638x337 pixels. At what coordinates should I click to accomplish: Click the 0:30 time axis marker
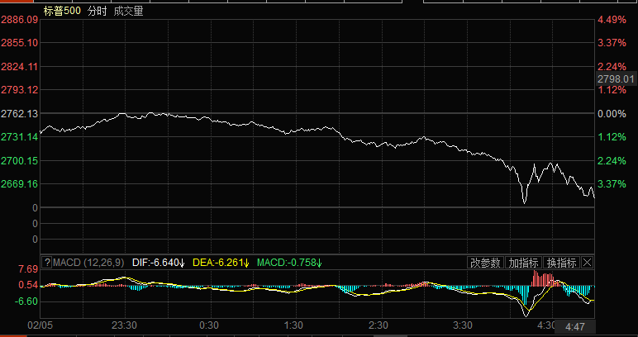[209, 326]
